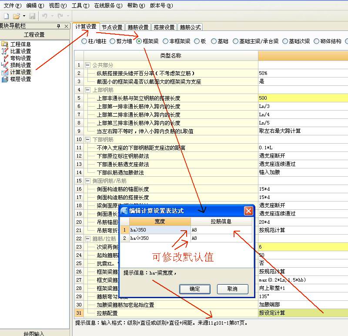This screenshot has width=348, height=336.
Task: Select row 下部通长筋遇支座做法
Action: [x=171, y=165]
